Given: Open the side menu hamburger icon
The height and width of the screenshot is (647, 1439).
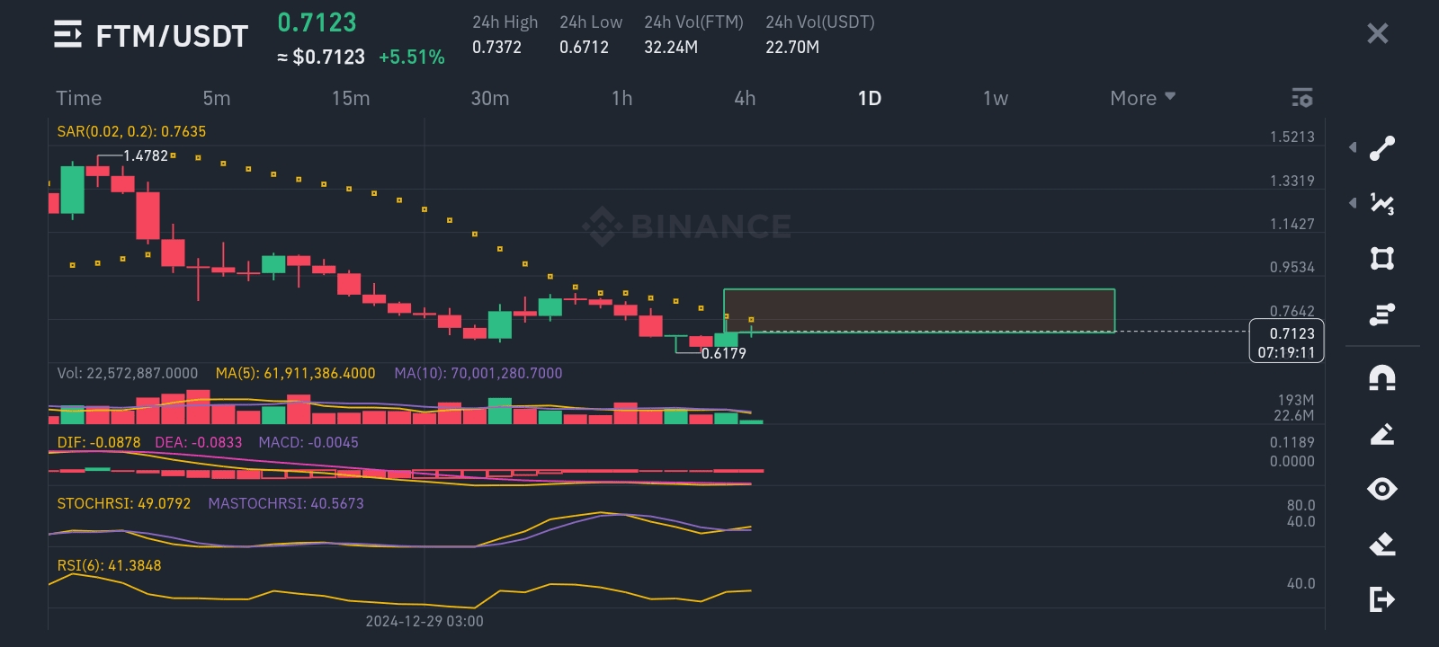Looking at the screenshot, I should tap(67, 35).
